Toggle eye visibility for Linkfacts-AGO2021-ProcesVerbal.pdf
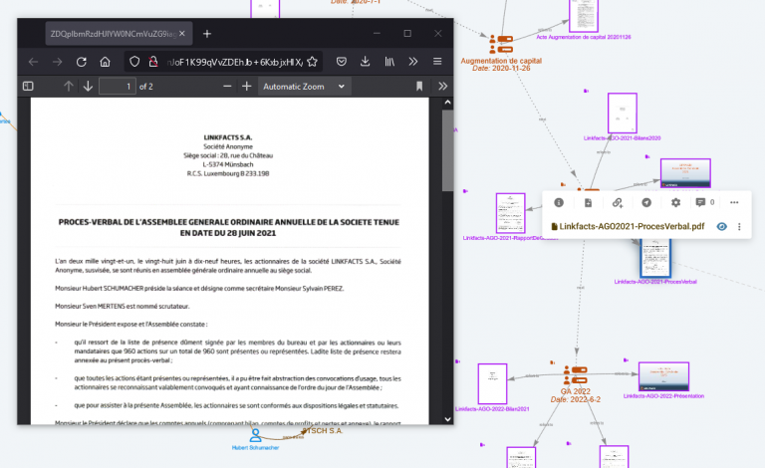Screen dimensions: 765x468 coord(722,227)
